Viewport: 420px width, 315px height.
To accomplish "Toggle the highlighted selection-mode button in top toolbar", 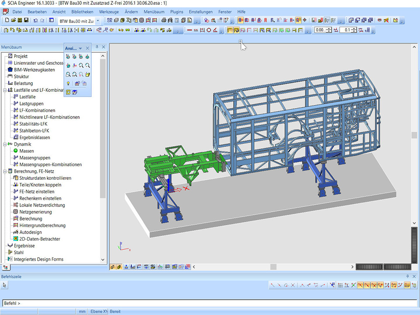I will (x=241, y=21).
